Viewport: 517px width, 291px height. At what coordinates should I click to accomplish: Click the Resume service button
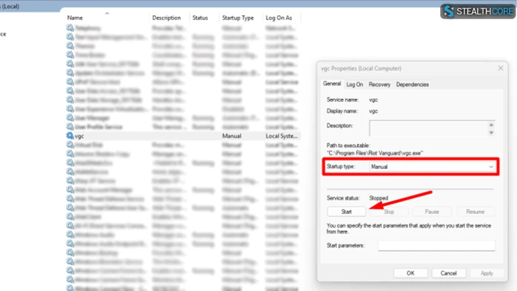(x=475, y=212)
